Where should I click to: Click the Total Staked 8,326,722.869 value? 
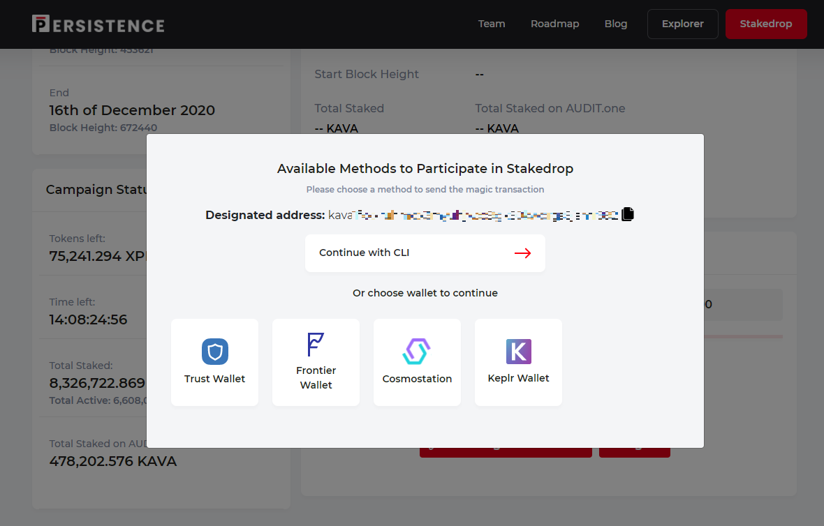[x=98, y=383]
